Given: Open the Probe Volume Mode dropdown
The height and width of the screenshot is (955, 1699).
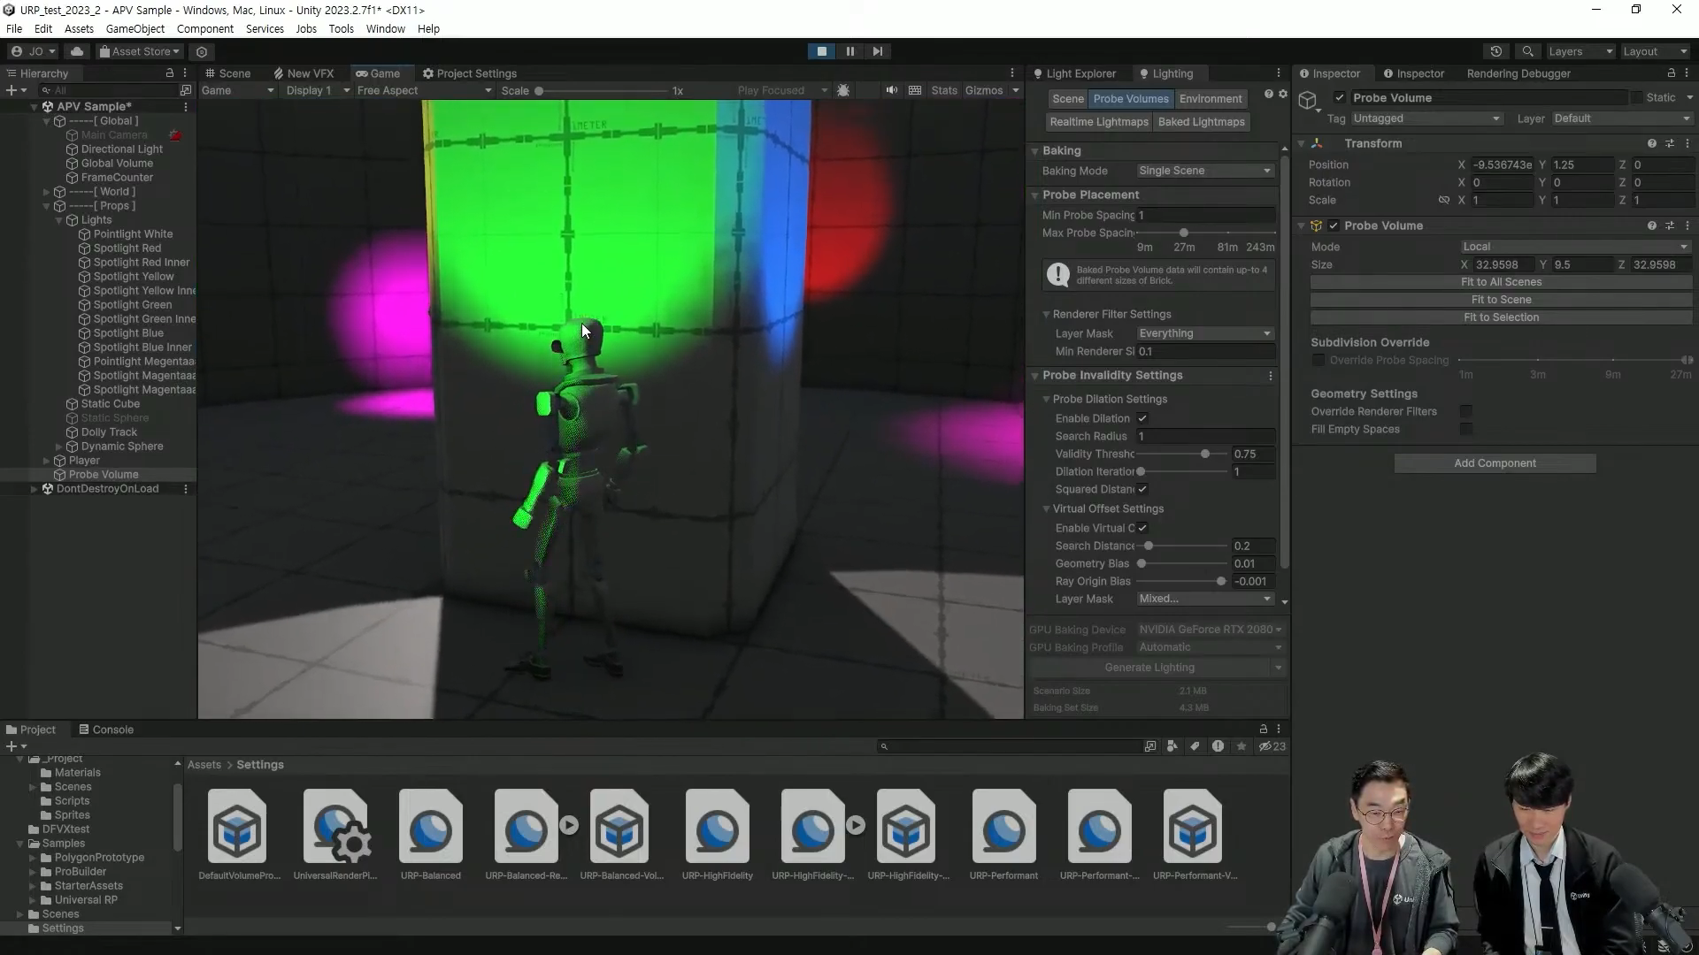Looking at the screenshot, I should (x=1574, y=247).
